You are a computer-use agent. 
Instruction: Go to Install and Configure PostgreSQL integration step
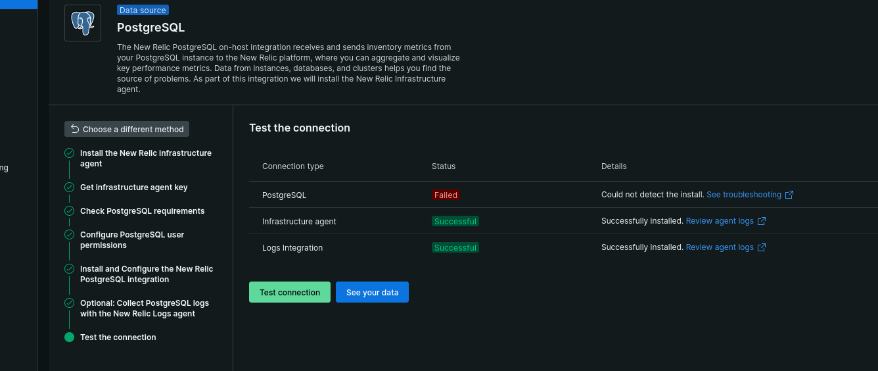[x=147, y=274]
